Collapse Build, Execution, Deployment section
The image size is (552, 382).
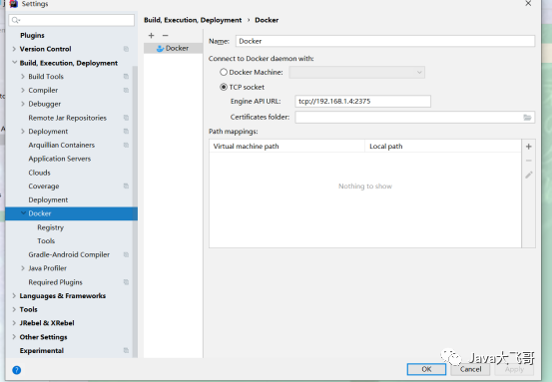14,63
